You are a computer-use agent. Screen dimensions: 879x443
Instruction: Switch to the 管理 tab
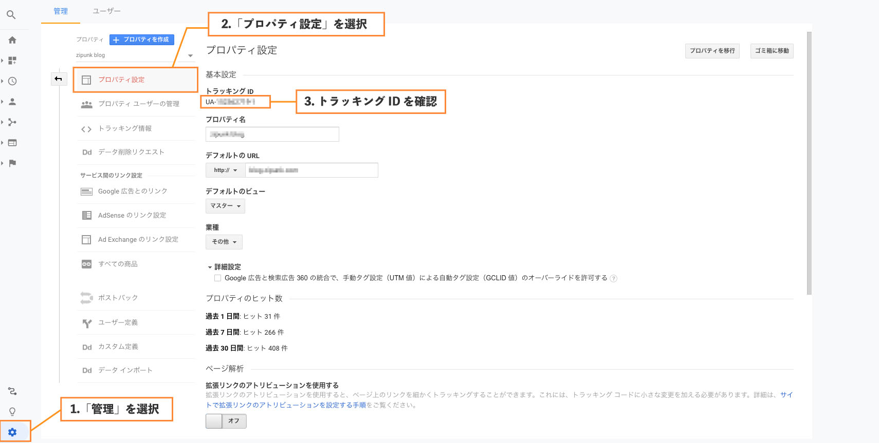(x=61, y=11)
